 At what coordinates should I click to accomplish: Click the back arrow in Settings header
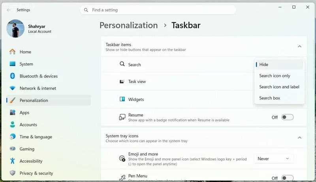[9, 10]
